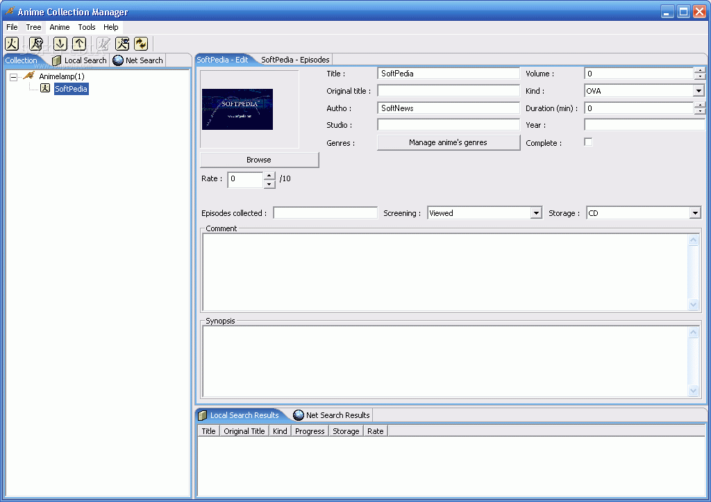Click the book icon on Local Search Results tab

click(203, 415)
